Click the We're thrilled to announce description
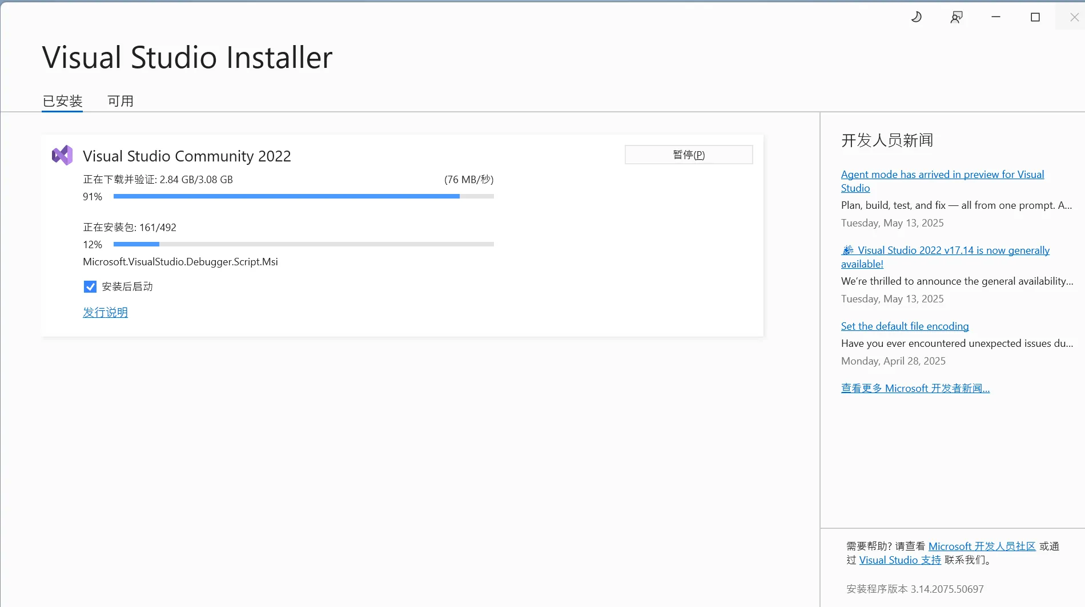Image resolution: width=1085 pixels, height=607 pixels. click(x=957, y=281)
